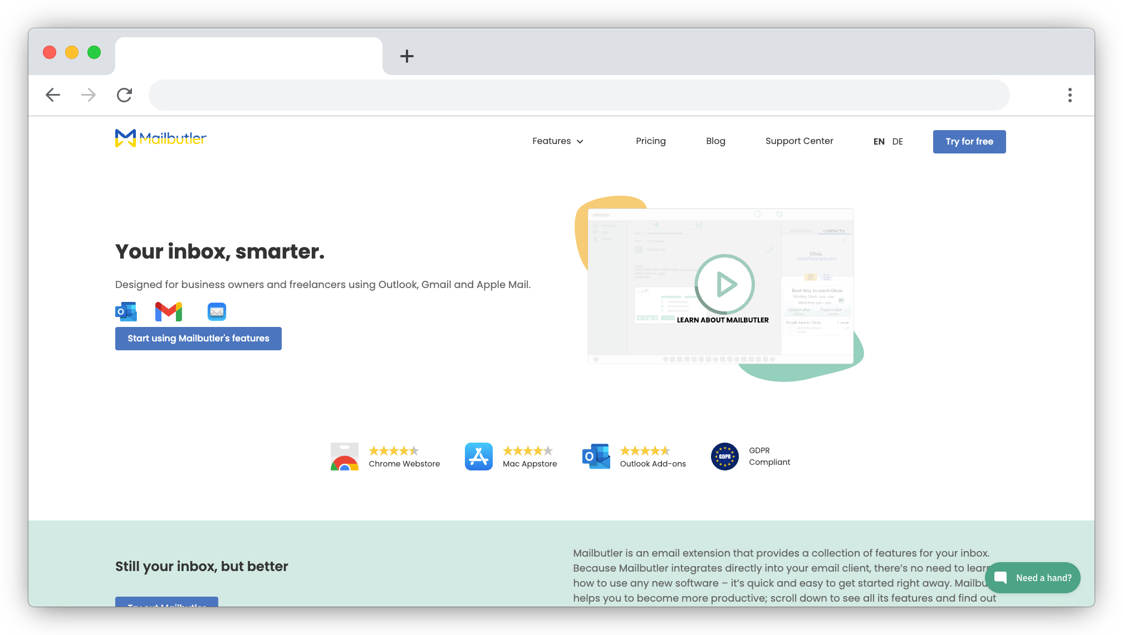Focus the browser address bar
This screenshot has width=1123, height=635.
click(579, 95)
